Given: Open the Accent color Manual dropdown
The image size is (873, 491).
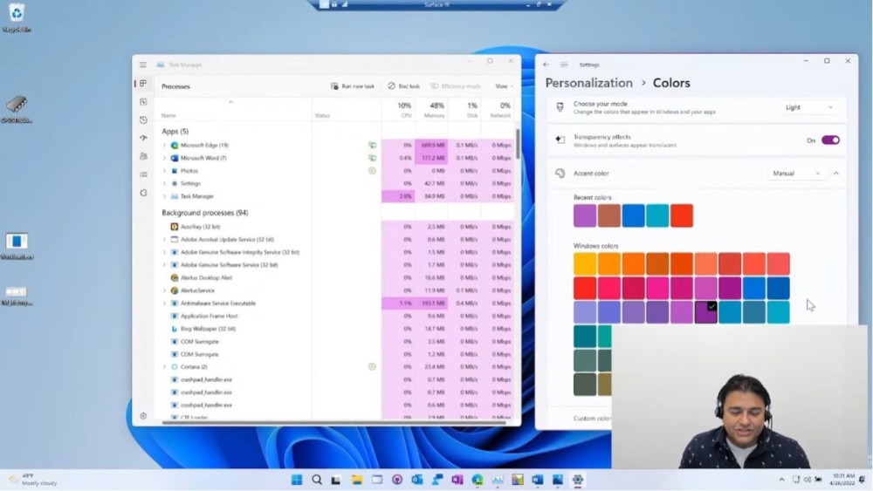Looking at the screenshot, I should (796, 174).
